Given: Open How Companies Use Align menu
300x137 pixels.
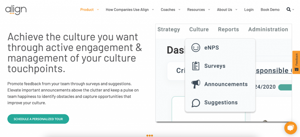Looking at the screenshot, I should click(x=127, y=10).
